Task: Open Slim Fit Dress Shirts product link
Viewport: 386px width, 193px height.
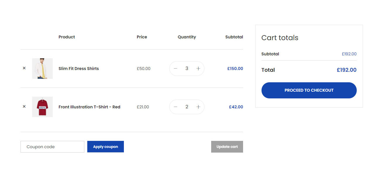Action: click(79, 69)
